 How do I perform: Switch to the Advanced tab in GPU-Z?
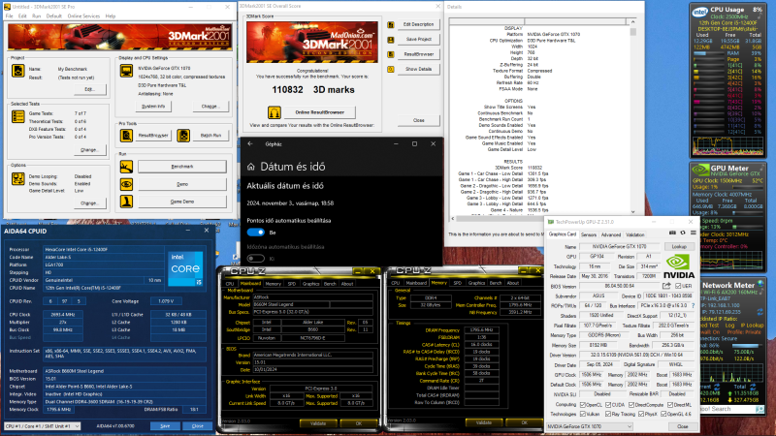pos(610,234)
